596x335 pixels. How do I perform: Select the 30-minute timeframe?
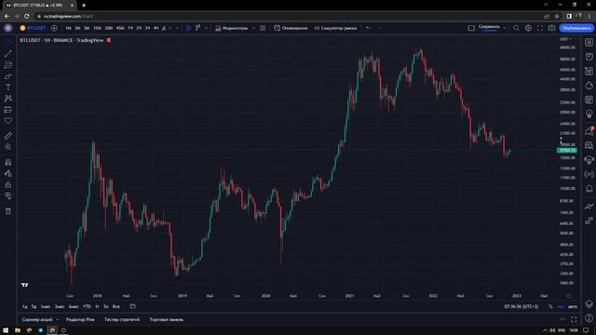[109, 28]
